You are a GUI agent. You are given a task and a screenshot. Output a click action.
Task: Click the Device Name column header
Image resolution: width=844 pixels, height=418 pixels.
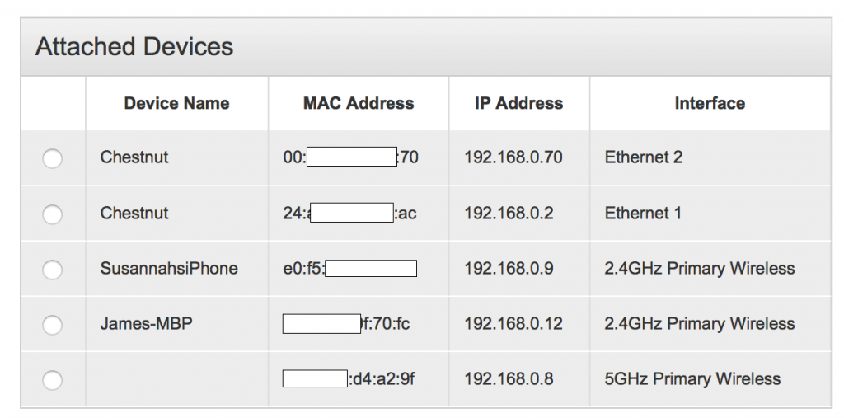176,104
